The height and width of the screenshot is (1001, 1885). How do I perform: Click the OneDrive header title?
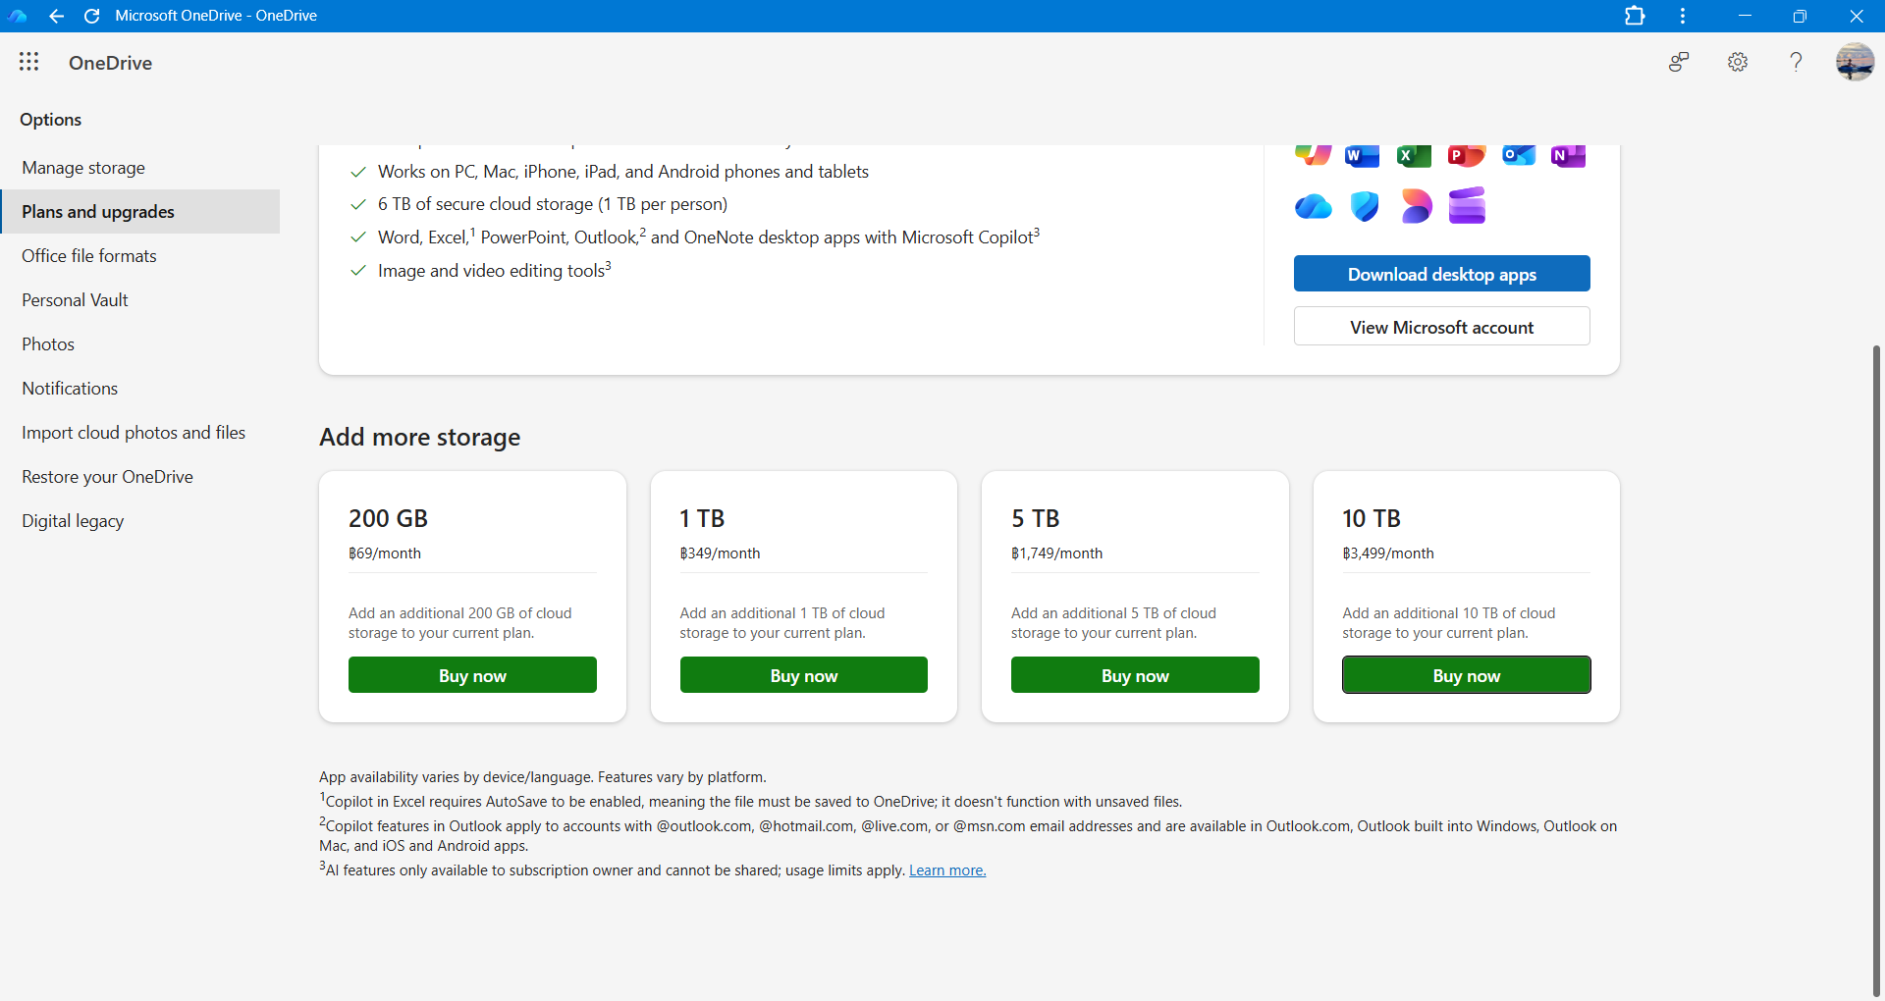pos(110,63)
